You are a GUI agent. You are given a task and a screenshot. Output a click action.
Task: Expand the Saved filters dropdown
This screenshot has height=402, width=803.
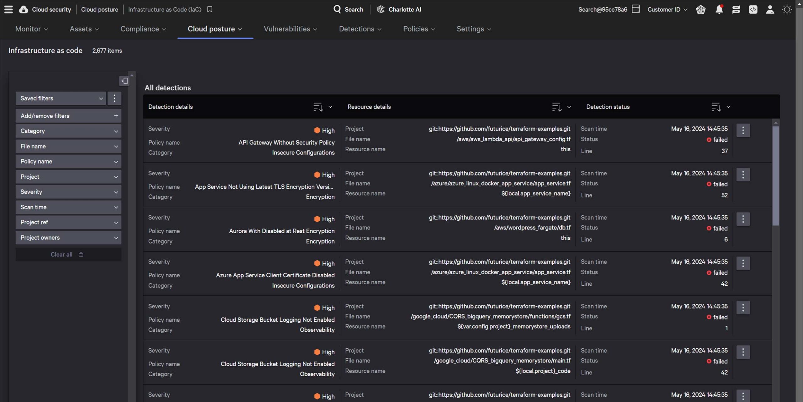(61, 98)
